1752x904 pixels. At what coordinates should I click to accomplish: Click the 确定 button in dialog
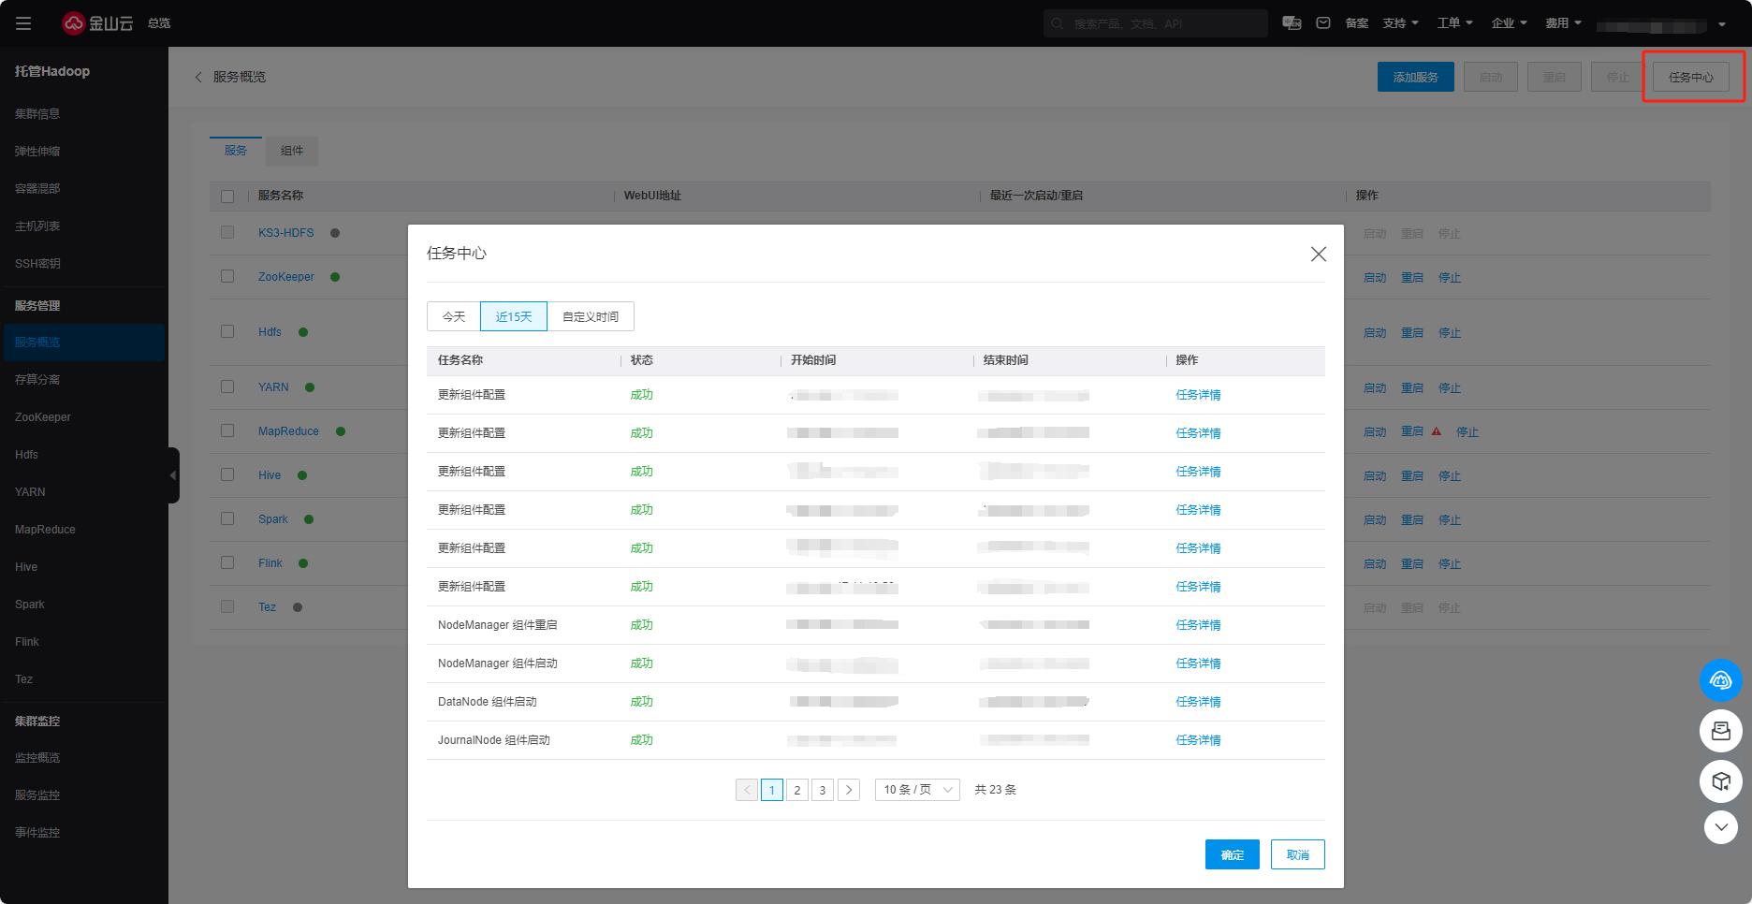tap(1232, 854)
